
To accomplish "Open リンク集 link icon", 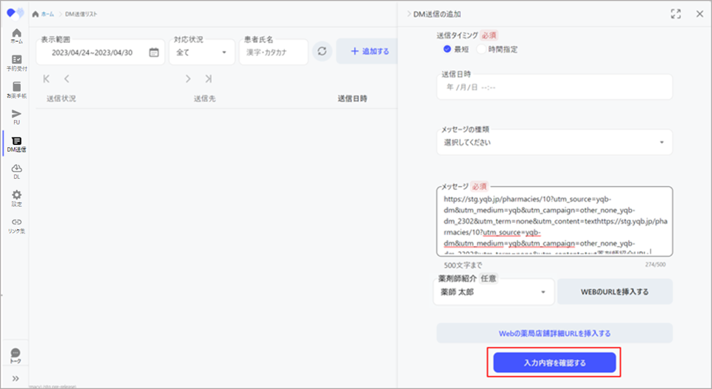I will click(17, 225).
